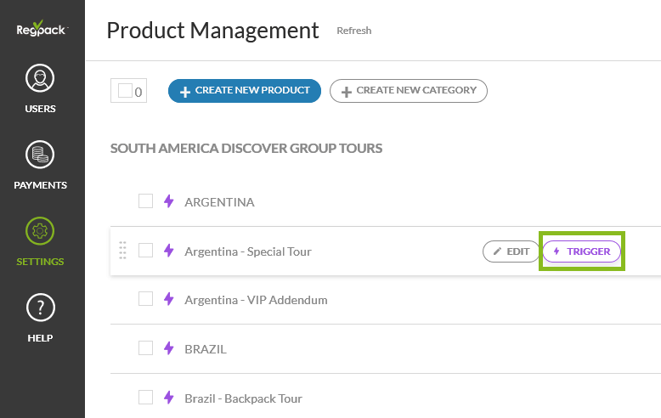
Task: Click the Create New Product button
Action: click(x=244, y=91)
